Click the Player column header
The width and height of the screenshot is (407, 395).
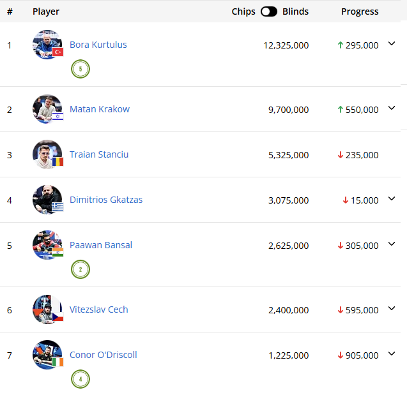point(46,11)
